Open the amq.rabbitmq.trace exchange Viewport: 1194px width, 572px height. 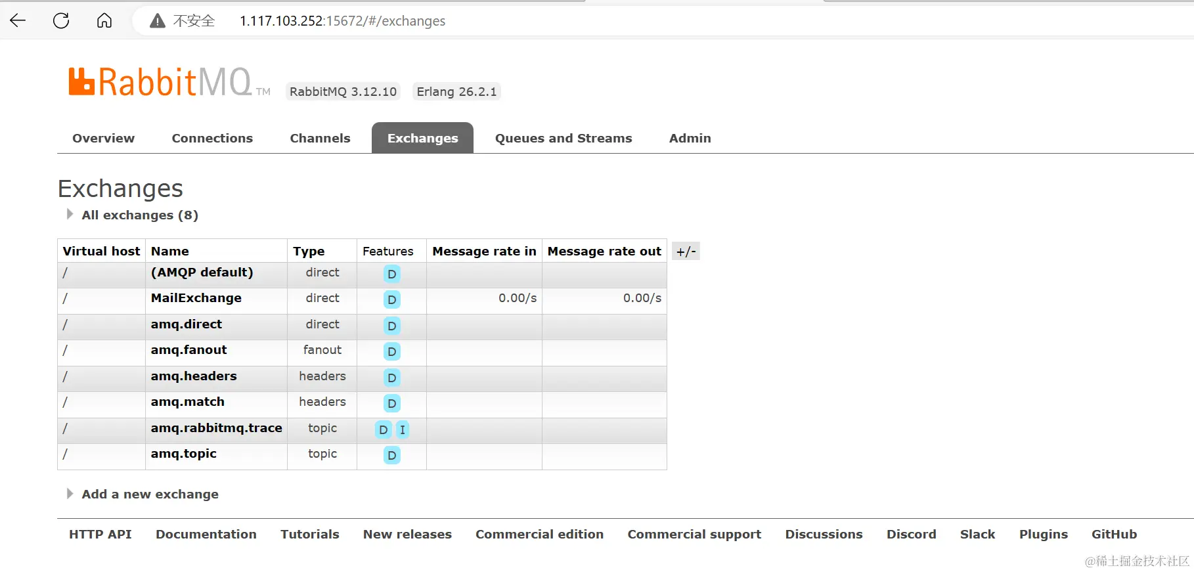tap(216, 428)
